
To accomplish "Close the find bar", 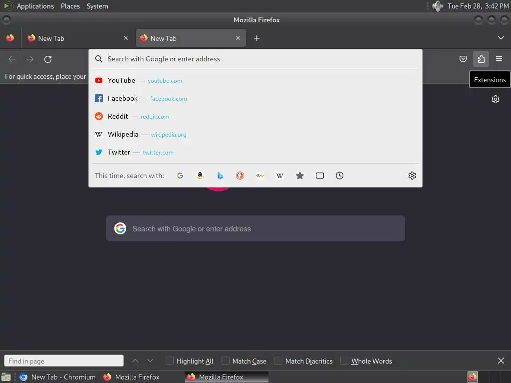I will coord(501,361).
